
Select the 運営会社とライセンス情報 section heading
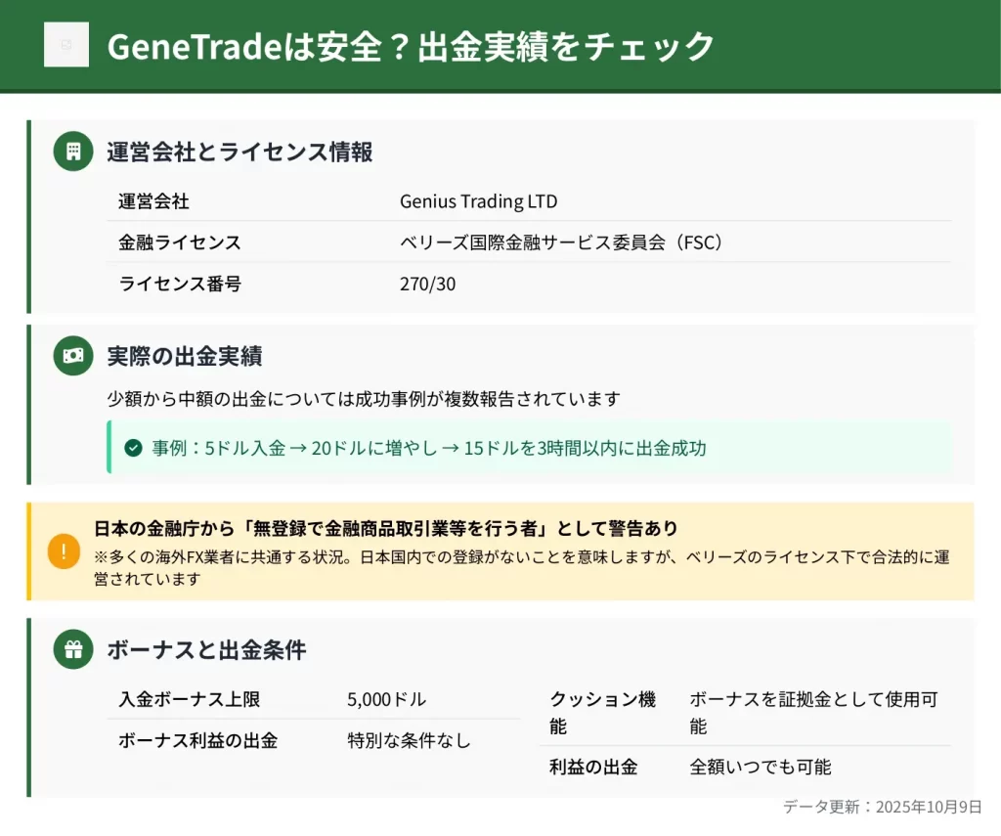tap(239, 152)
